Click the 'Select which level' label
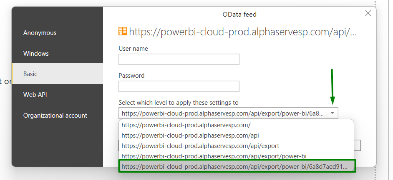Viewport: 393px width, 180px height. click(x=178, y=103)
